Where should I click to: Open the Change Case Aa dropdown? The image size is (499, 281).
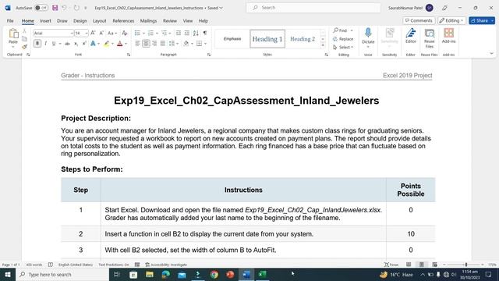(x=112, y=33)
